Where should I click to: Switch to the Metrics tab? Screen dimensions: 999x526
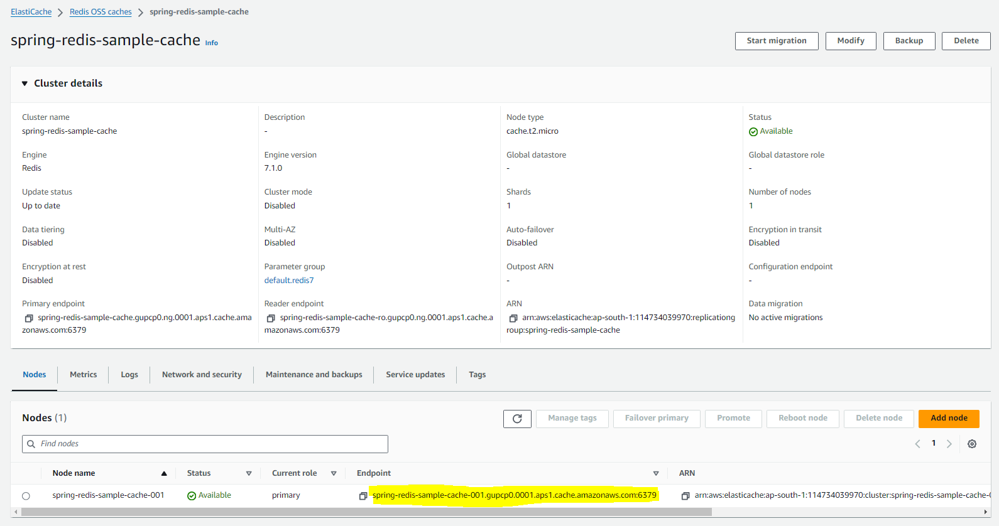pos(84,375)
